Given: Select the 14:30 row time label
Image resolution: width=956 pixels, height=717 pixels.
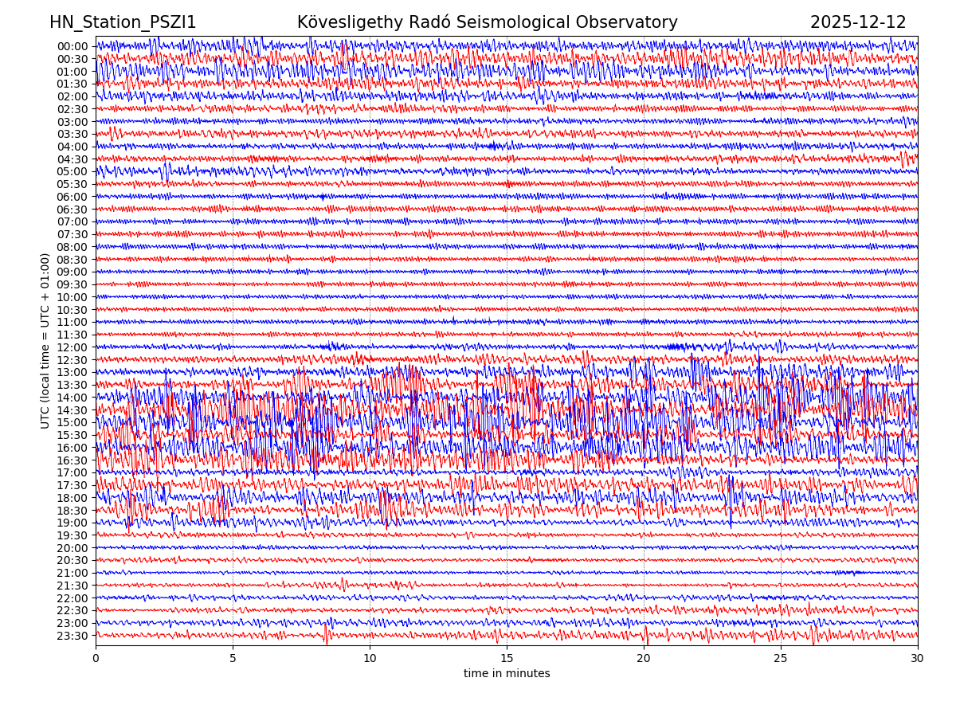Looking at the screenshot, I should coord(72,410).
